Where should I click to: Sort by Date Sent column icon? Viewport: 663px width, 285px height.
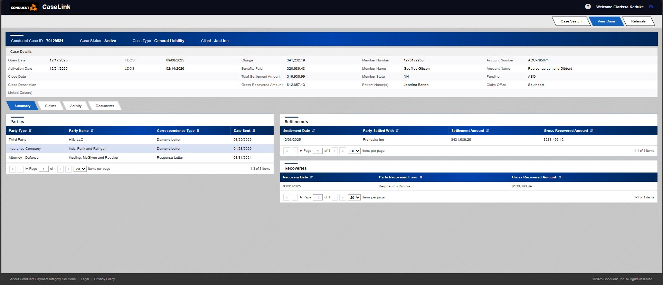pyautogui.click(x=254, y=131)
